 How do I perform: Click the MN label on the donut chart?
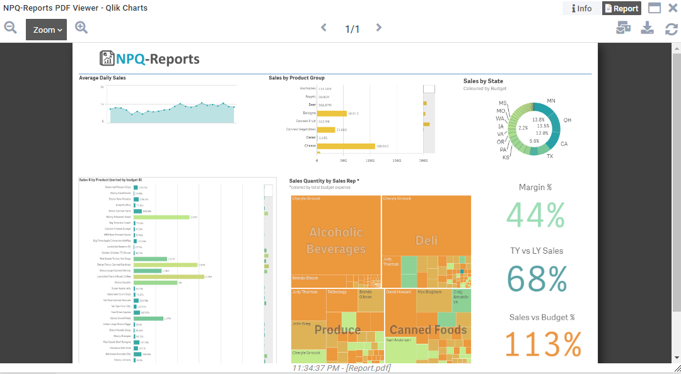point(550,101)
